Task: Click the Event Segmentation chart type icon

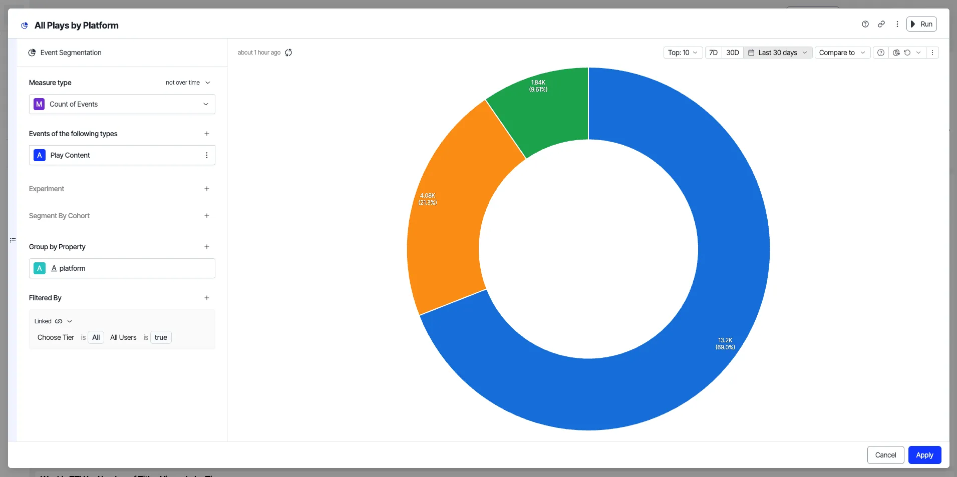Action: pos(32,53)
